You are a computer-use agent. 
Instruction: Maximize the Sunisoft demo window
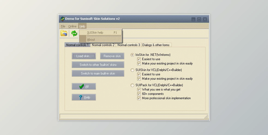point(199,20)
